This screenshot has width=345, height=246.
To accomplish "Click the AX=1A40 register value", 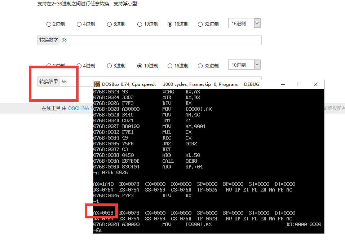I will click(x=103, y=184).
